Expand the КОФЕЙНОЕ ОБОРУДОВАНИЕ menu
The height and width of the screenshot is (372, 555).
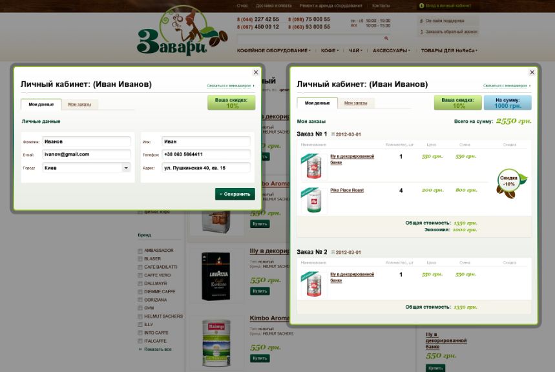[x=273, y=50]
